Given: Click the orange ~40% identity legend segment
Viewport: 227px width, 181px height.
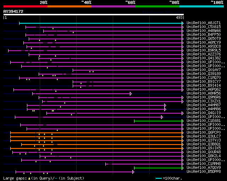Looking at the screenshot, I should 70,6.
